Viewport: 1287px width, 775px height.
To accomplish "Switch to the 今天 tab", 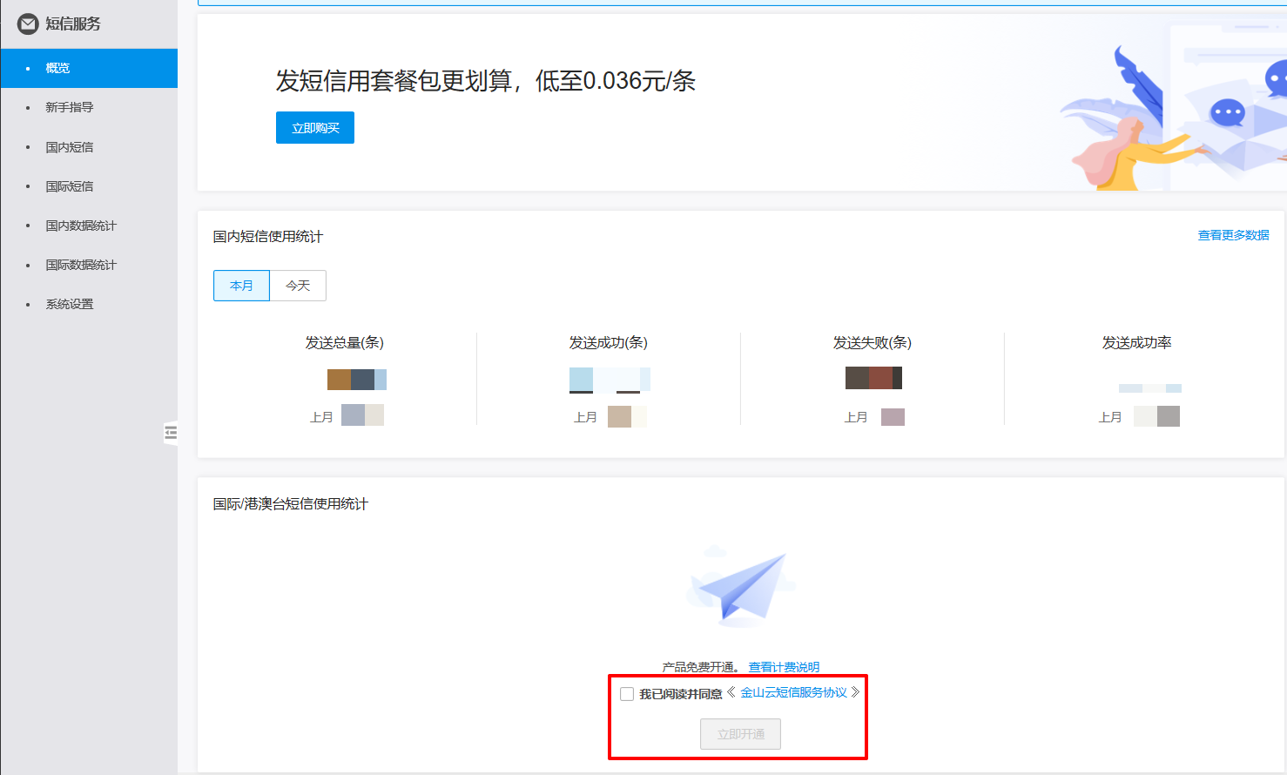I will click(298, 286).
